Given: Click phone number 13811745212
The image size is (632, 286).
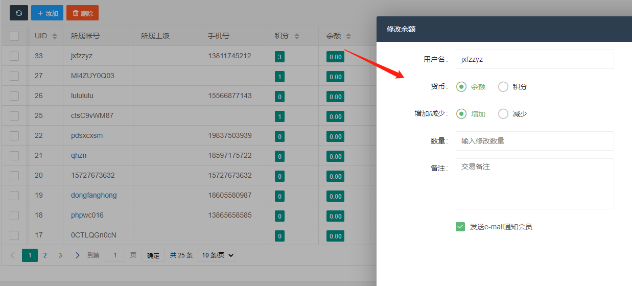Looking at the screenshot, I should coord(230,56).
